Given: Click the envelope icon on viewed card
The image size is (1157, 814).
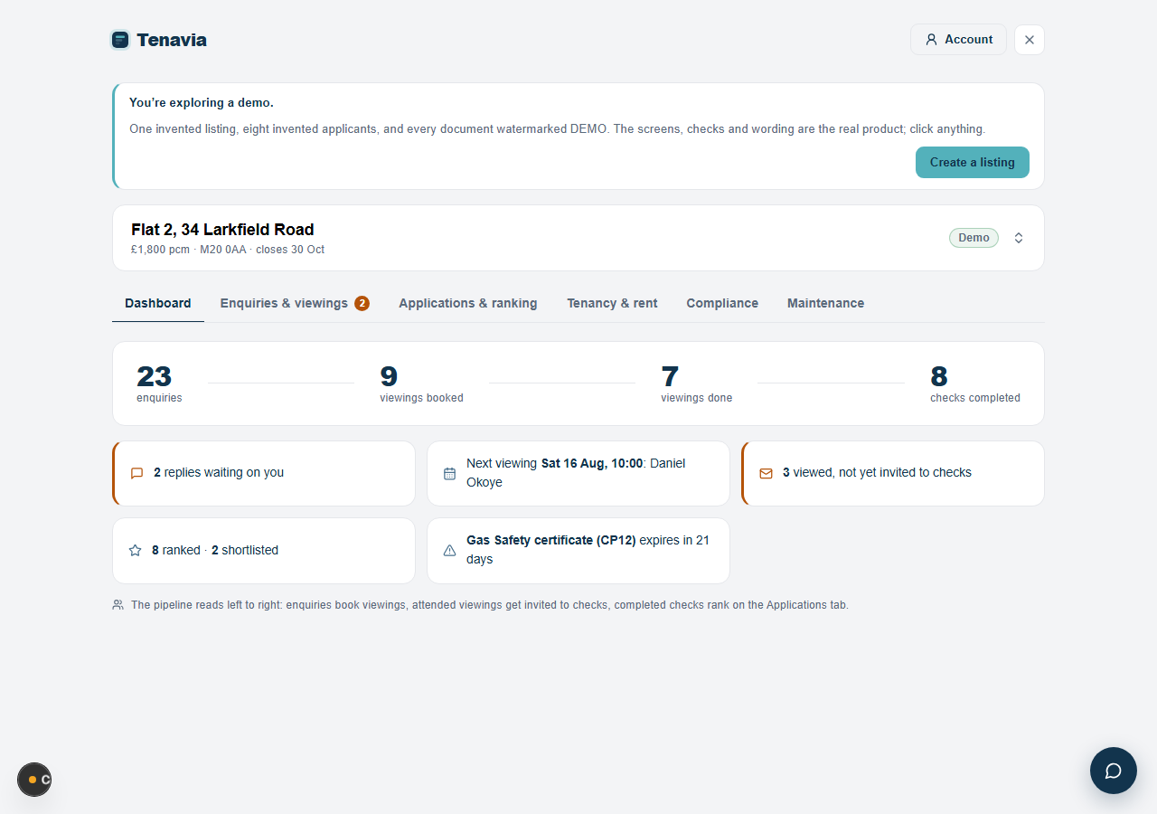Looking at the screenshot, I should point(767,473).
